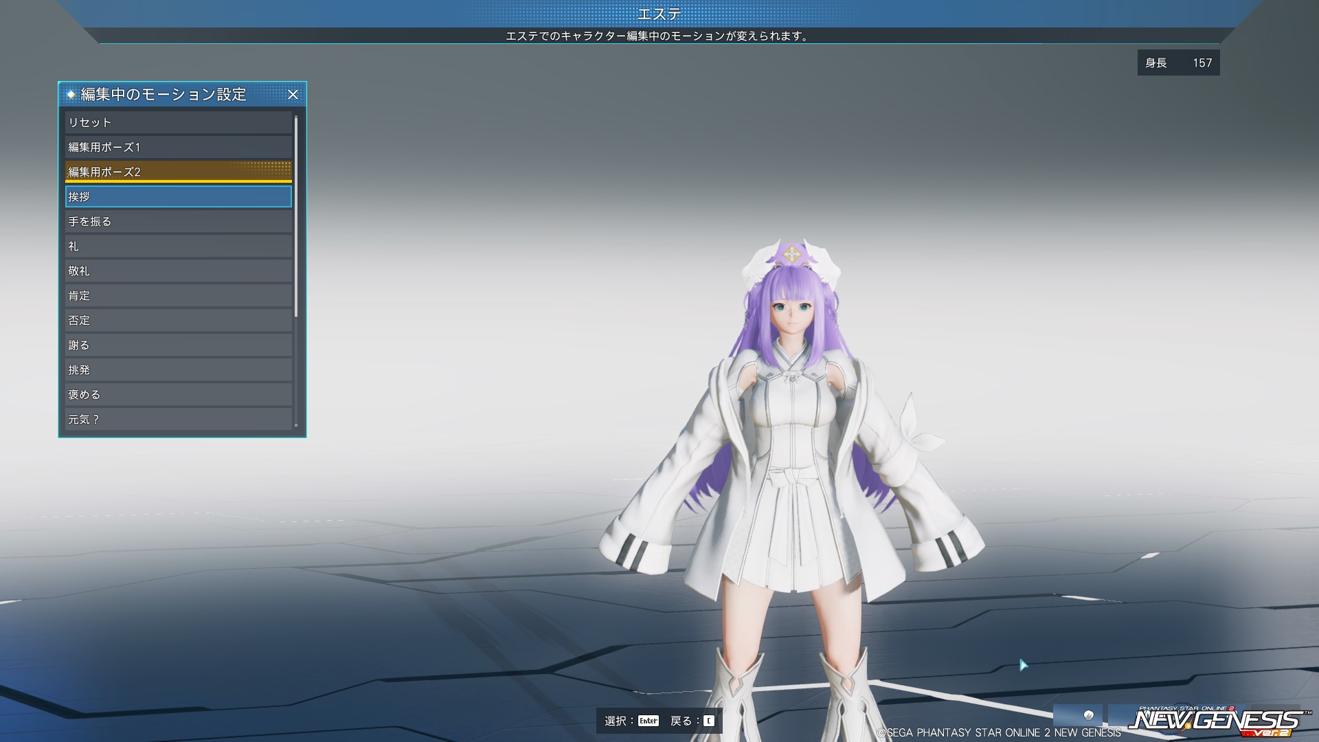This screenshot has height=742, width=1319.
Task: Choose the 否定 deny motion
Action: (179, 320)
